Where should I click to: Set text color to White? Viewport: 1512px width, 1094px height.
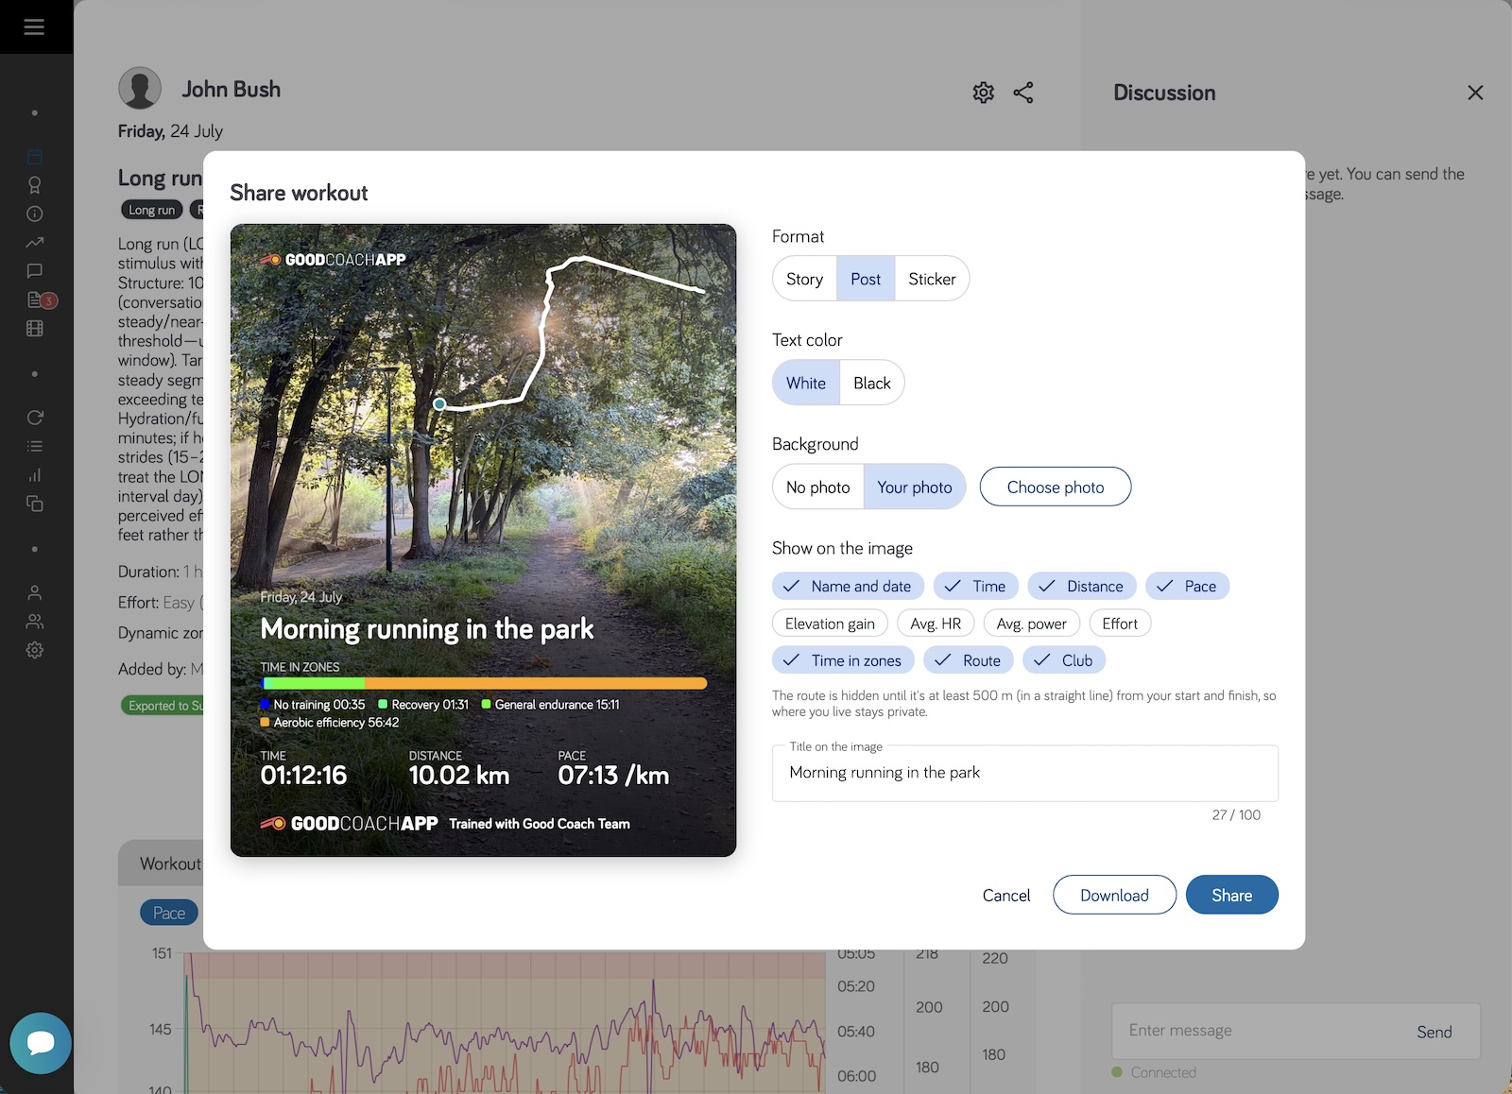[806, 383]
